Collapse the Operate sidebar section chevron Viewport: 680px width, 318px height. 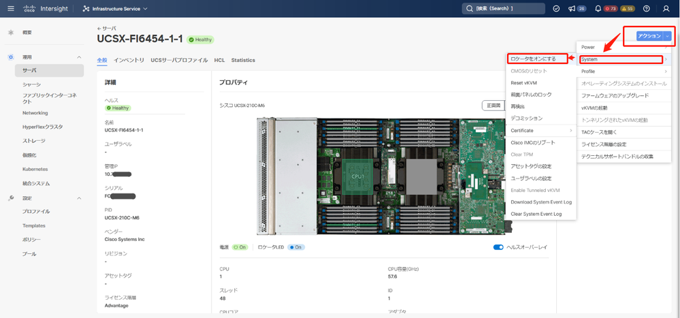[x=79, y=57]
